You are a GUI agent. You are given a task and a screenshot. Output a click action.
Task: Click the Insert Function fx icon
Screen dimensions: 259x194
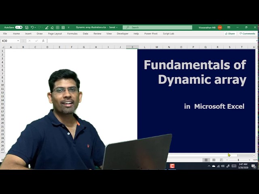tap(43, 41)
